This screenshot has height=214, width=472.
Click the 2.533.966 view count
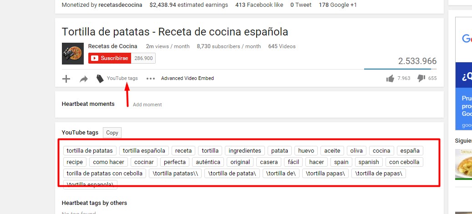[x=417, y=61]
